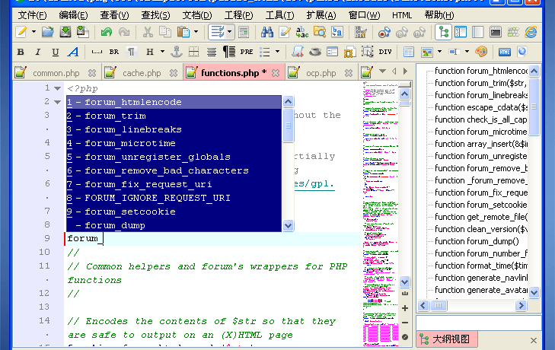Open form element dropdown arrow
Screen dimensions: 555x350
tap(467, 52)
